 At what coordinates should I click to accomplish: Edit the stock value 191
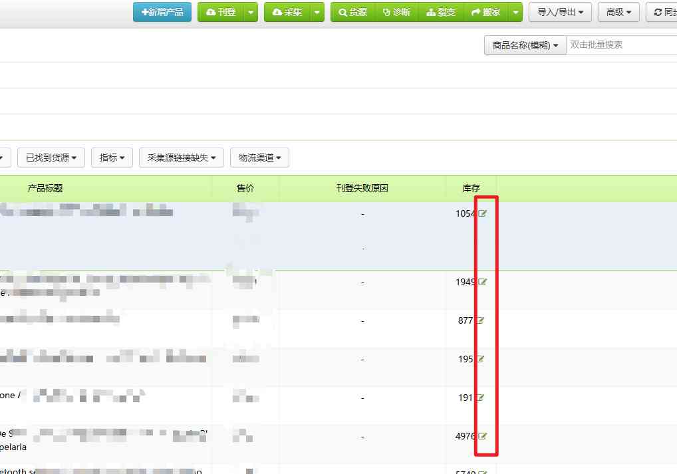pos(480,398)
